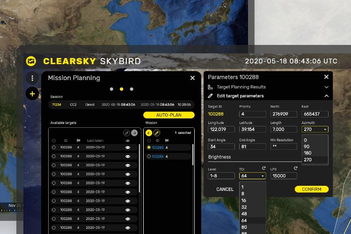Image resolution: width=351 pixels, height=234 pixels.
Task: Click flag column icon in Available targets header
Action: tap(78, 140)
